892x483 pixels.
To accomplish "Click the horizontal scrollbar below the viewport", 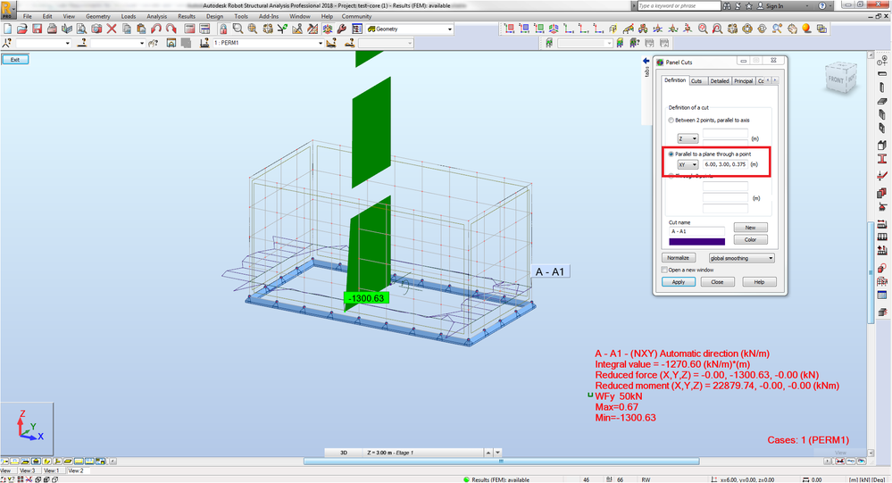I will 501,462.
